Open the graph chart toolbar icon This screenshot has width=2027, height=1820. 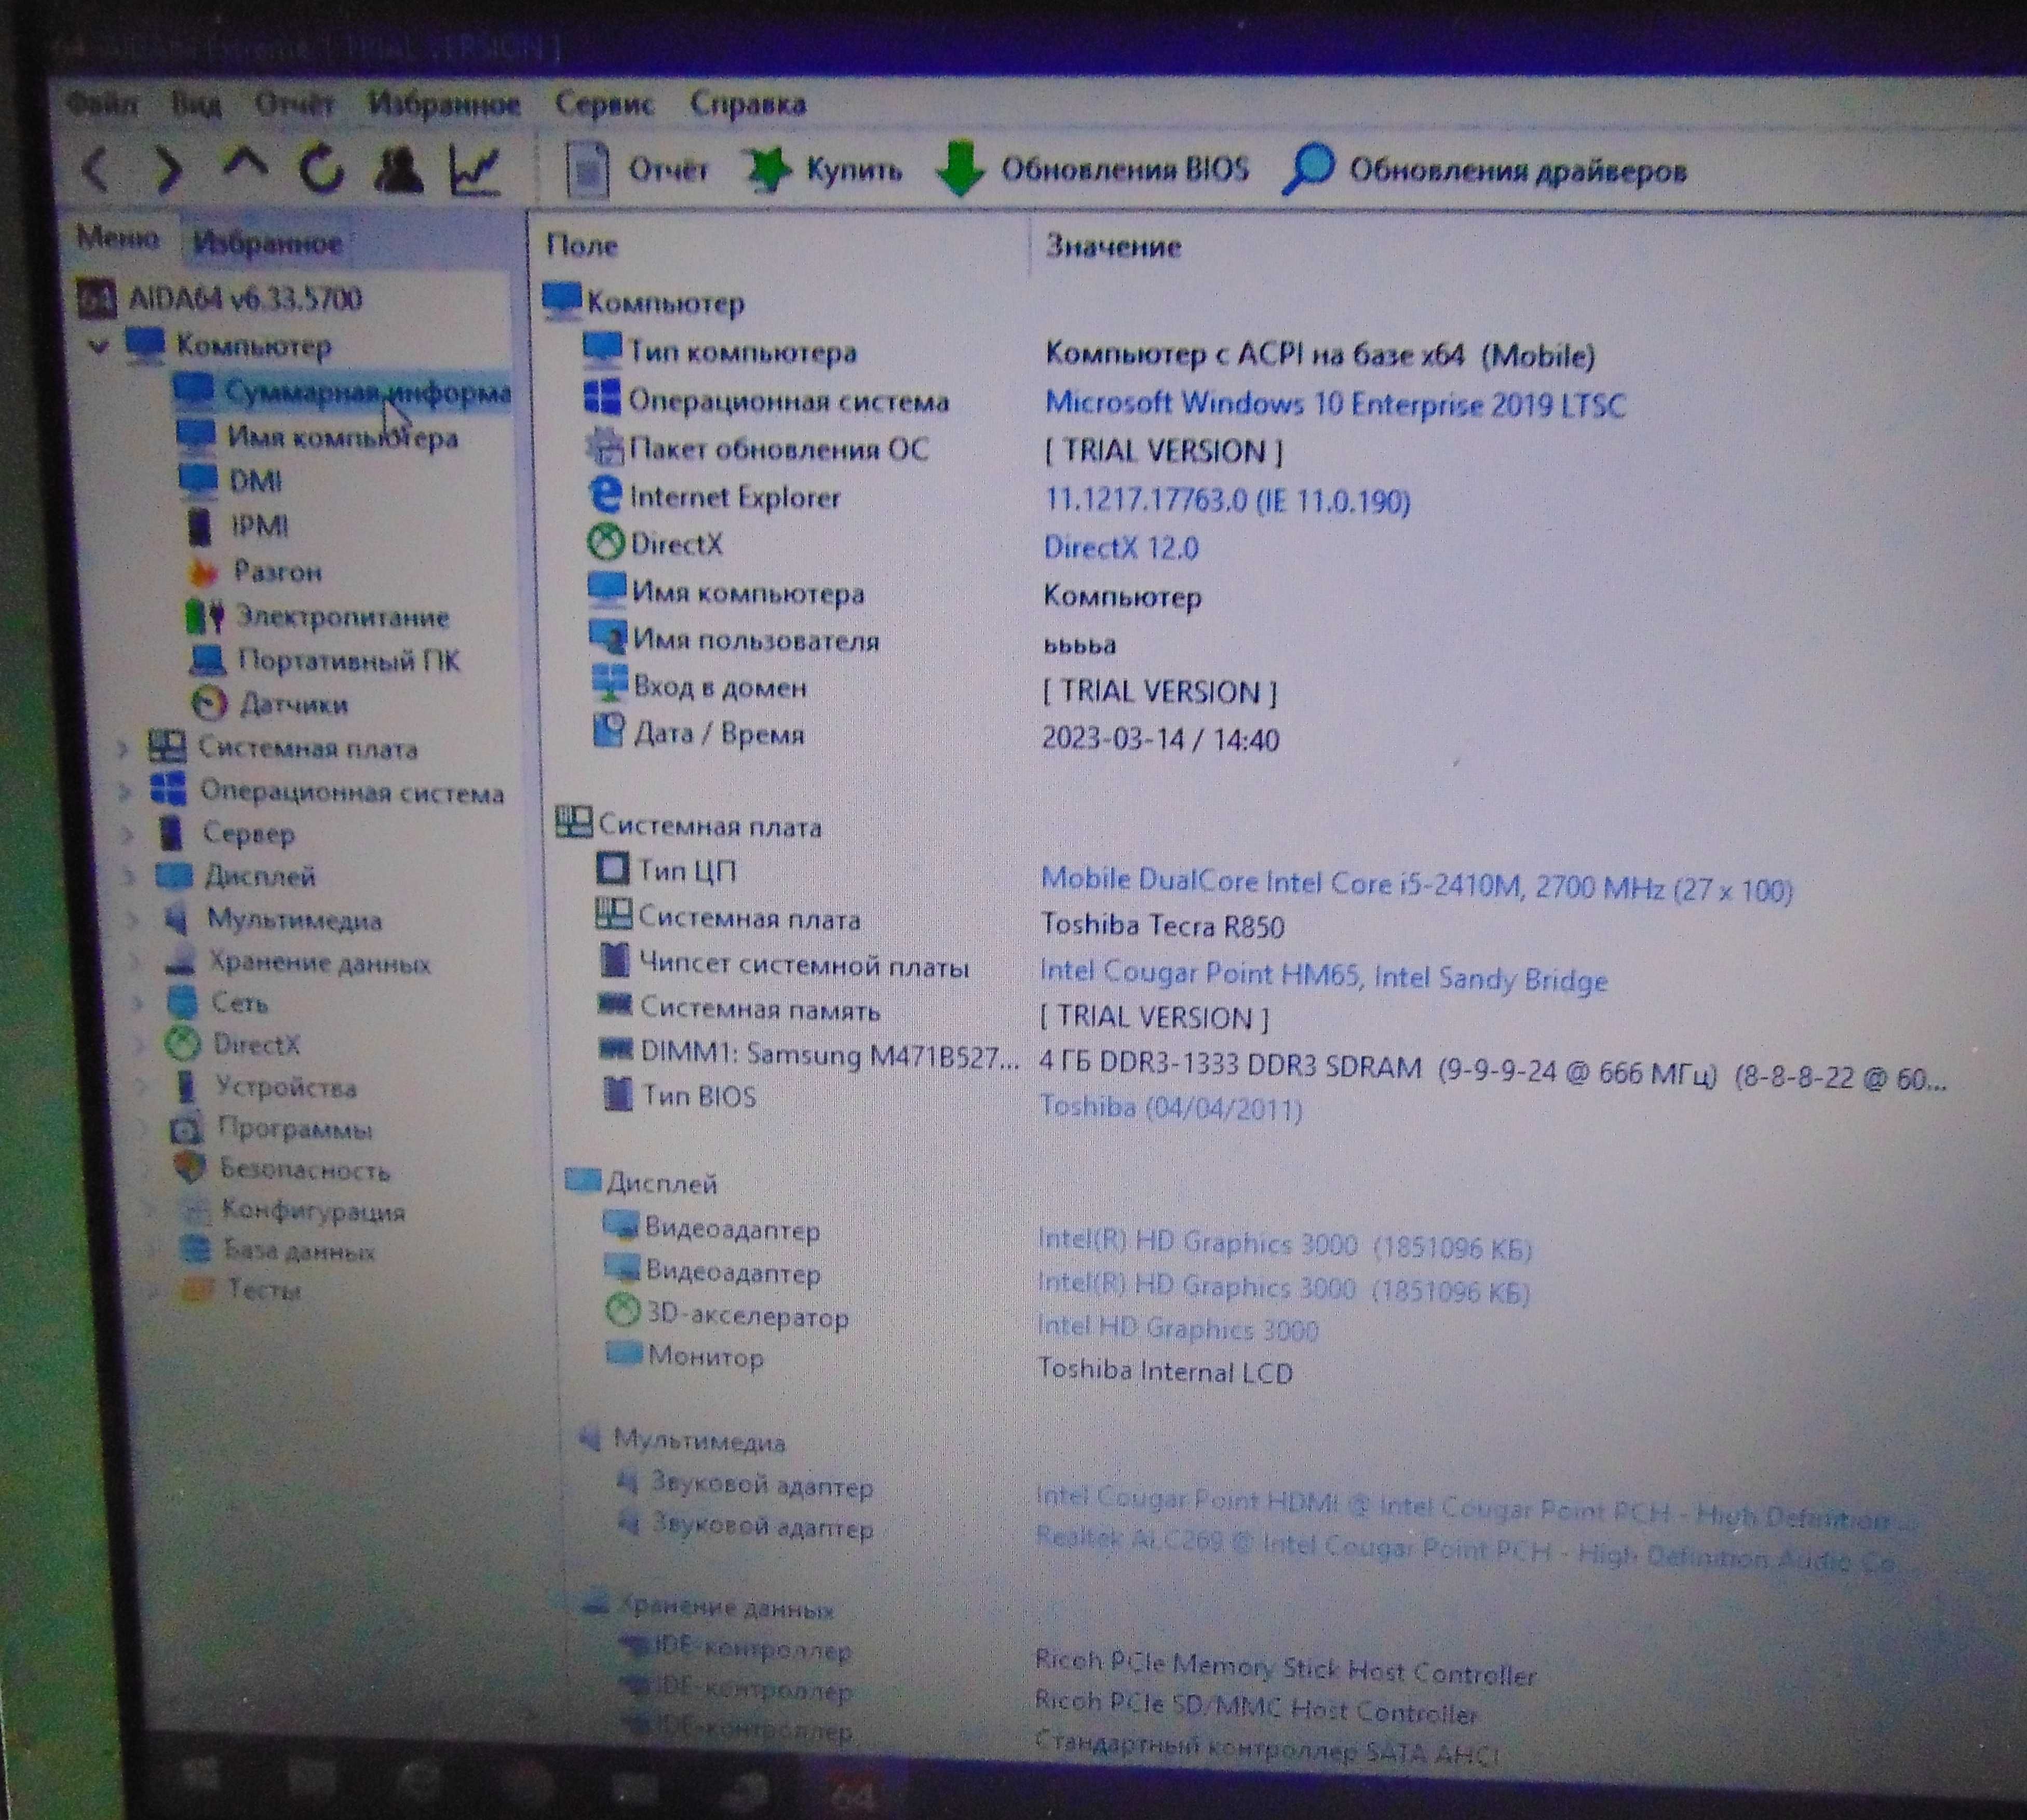(474, 170)
